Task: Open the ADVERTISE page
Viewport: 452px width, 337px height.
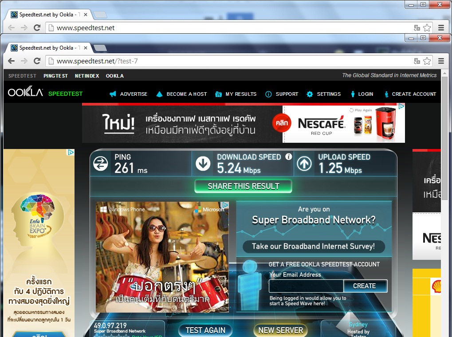Action: click(x=134, y=94)
